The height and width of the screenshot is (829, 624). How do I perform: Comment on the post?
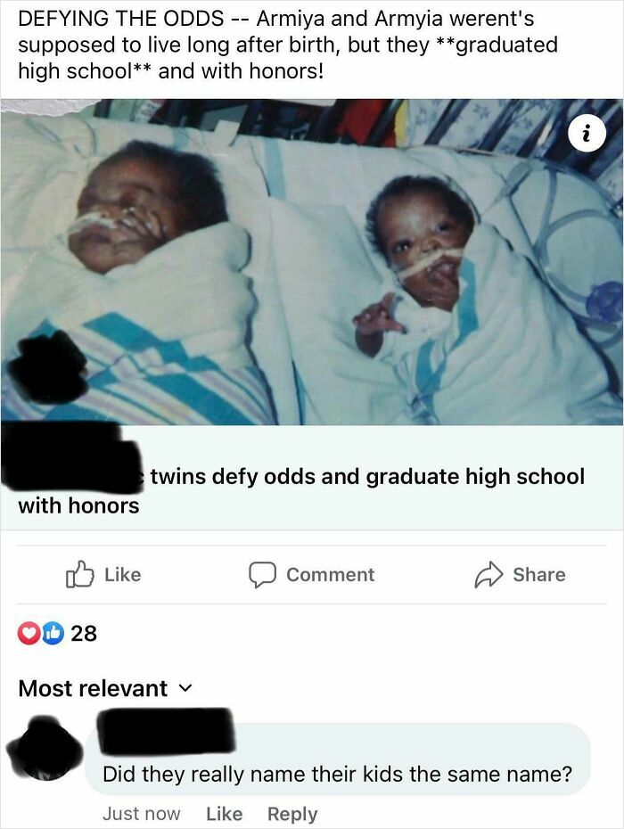(311, 575)
